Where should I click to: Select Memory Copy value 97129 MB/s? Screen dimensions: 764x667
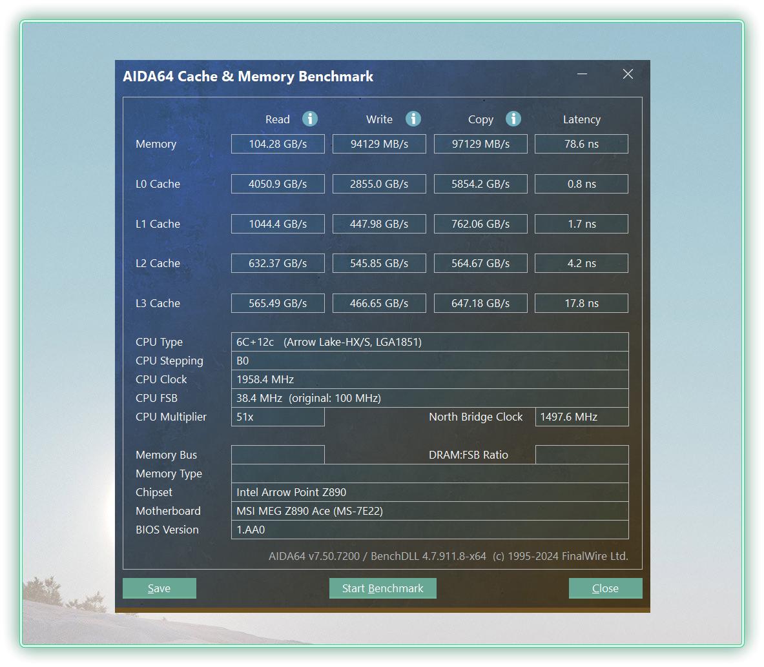pos(480,144)
